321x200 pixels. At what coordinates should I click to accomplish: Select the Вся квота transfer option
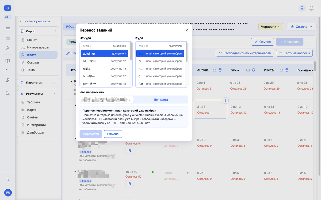tap(161, 100)
